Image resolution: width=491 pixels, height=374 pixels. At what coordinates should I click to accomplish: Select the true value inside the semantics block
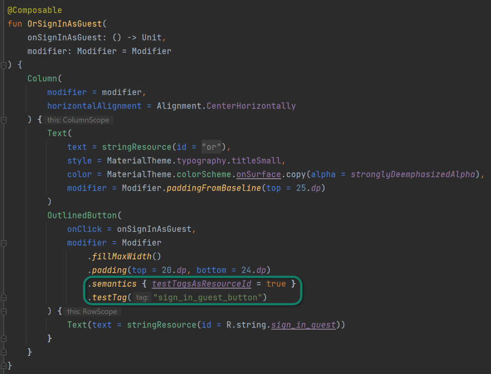pos(276,284)
